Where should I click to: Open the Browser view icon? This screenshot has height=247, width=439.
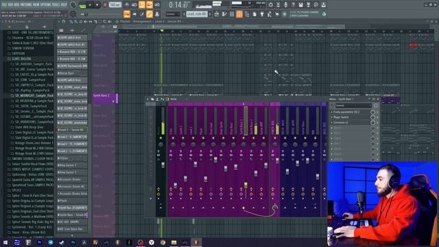(x=247, y=14)
